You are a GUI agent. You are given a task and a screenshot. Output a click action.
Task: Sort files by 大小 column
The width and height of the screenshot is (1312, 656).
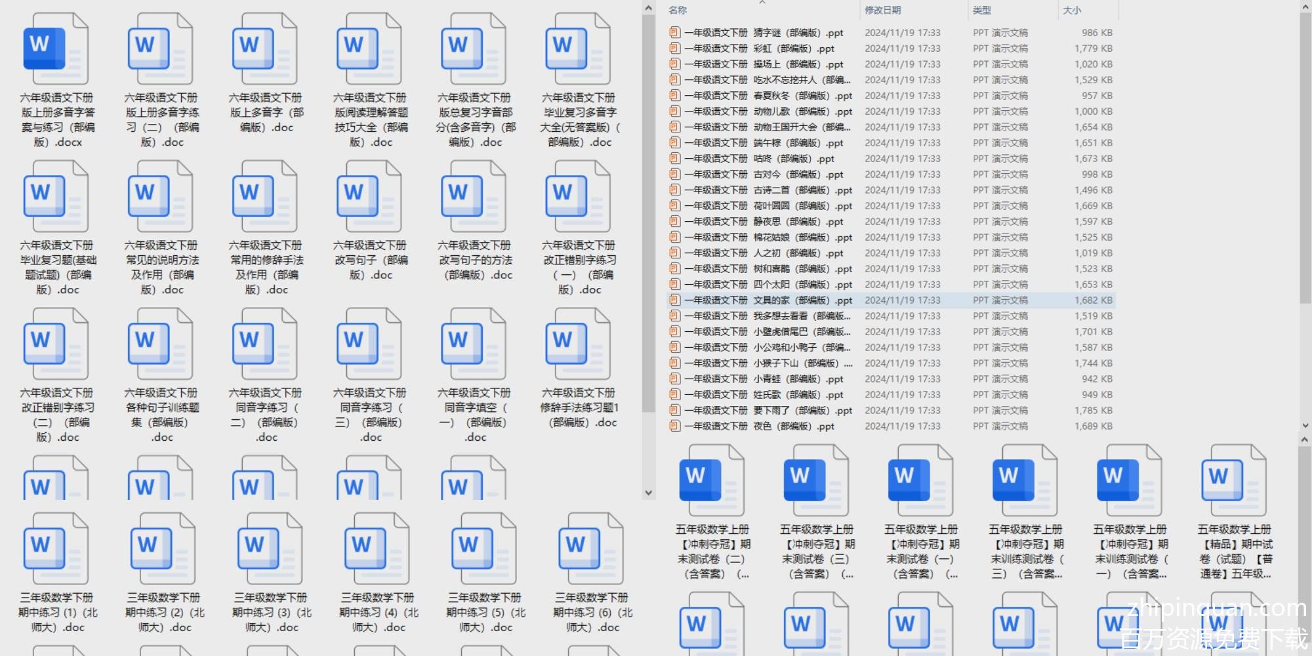1072,10
